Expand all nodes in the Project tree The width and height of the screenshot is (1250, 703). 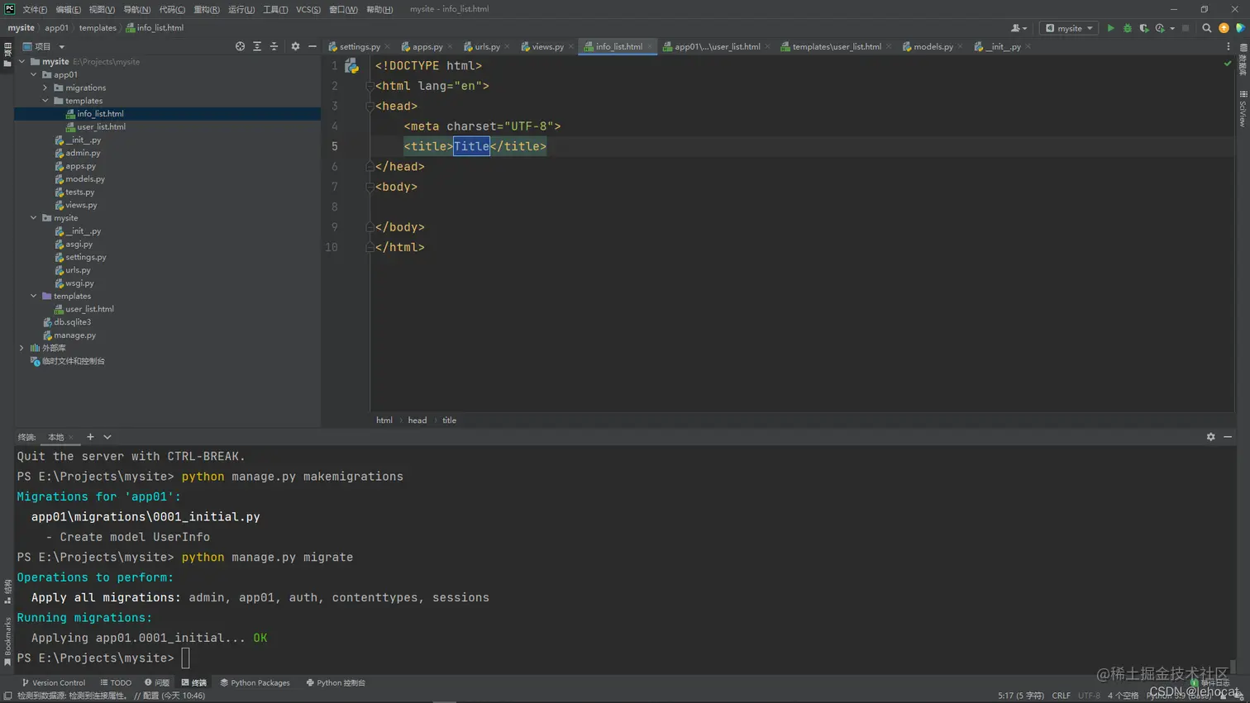pyautogui.click(x=257, y=46)
